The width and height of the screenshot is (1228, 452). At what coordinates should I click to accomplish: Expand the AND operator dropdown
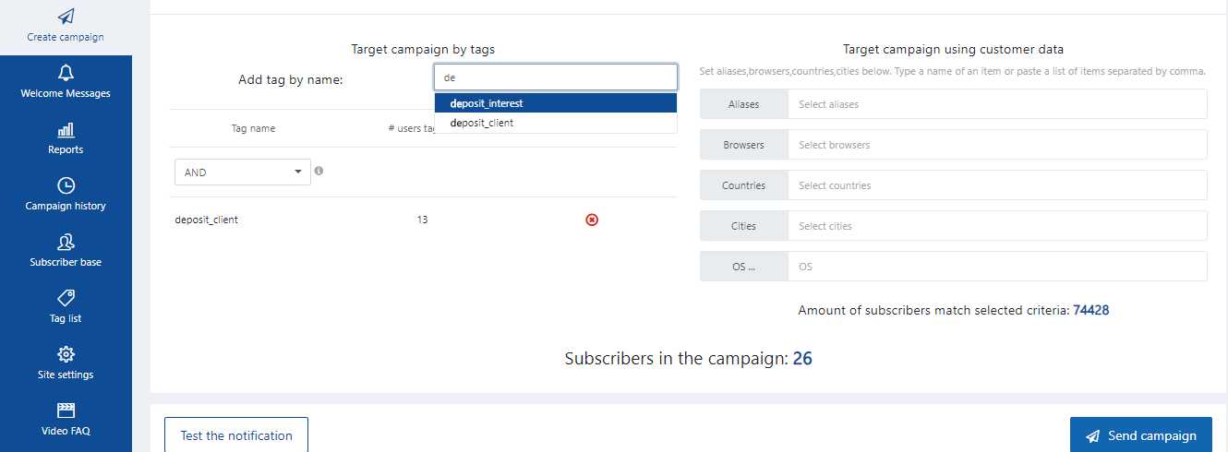(243, 172)
